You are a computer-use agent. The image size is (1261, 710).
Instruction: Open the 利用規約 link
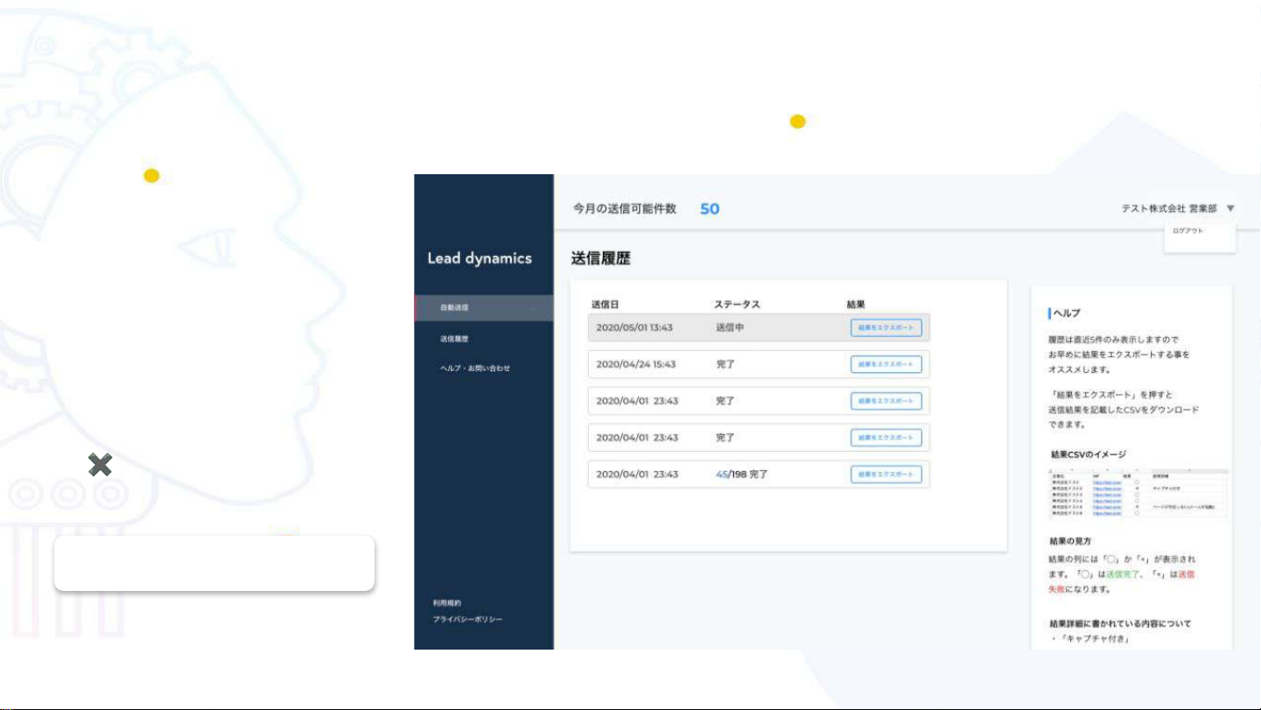pyautogui.click(x=446, y=603)
